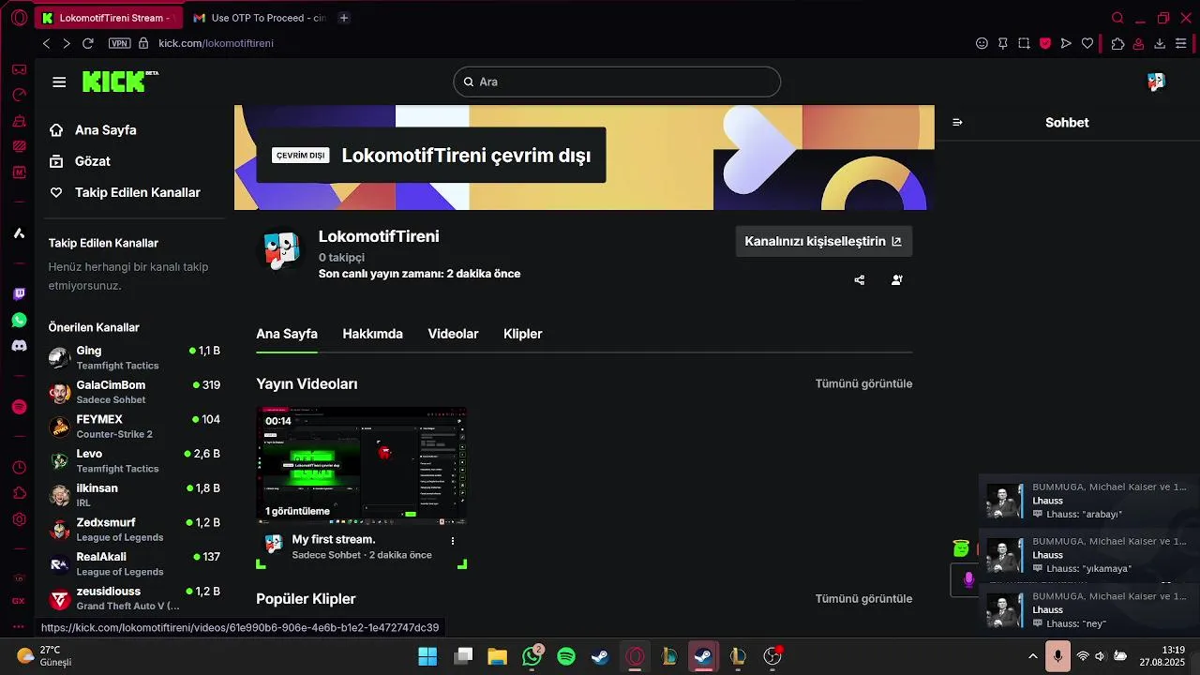Open GalaCimBom recommended channel
This screenshot has height=675, width=1200.
(x=134, y=392)
